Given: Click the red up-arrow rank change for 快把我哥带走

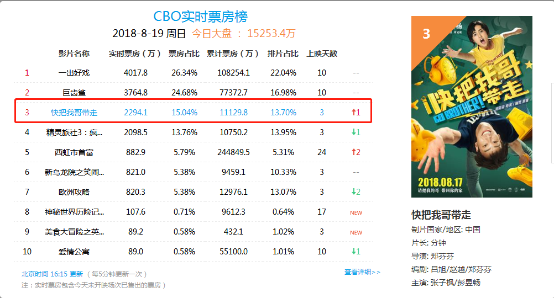Looking at the screenshot, I should click(356, 113).
